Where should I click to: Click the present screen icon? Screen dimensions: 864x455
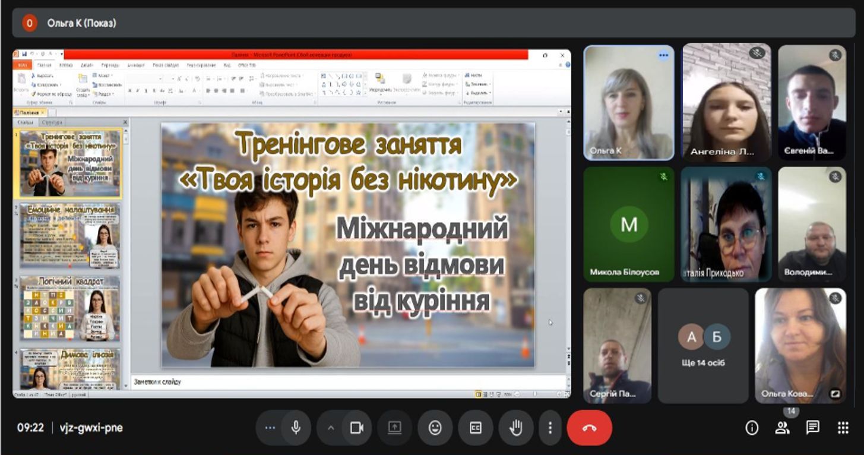click(x=395, y=428)
